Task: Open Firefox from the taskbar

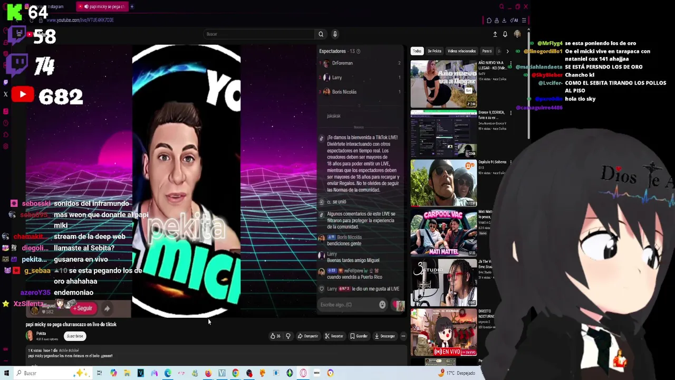Action: click(x=208, y=373)
